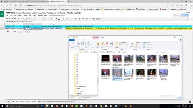The height and width of the screenshot is (108, 193).
Task: Open the File menu in Google Sheets
Action: coord(7,15)
